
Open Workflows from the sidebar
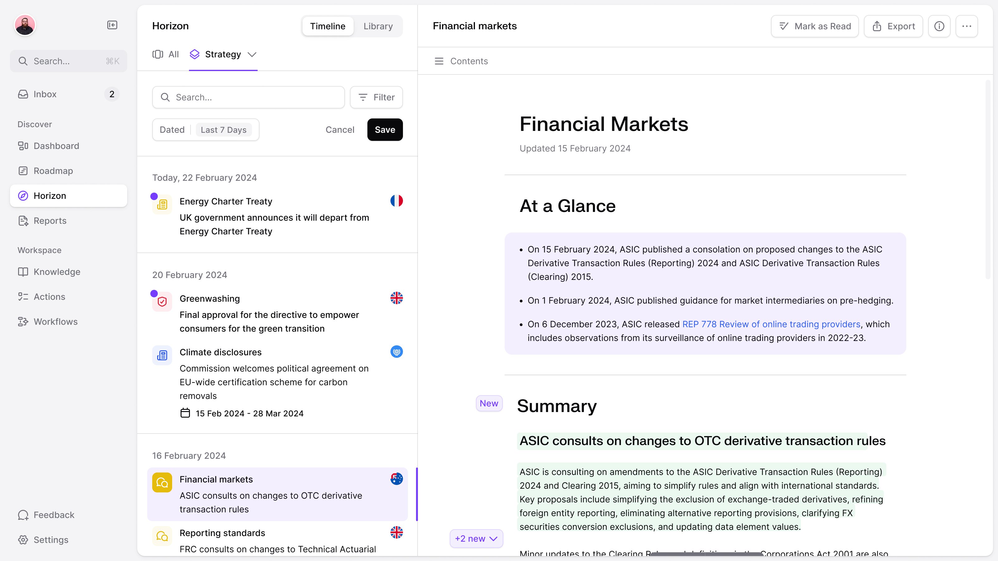pyautogui.click(x=55, y=321)
